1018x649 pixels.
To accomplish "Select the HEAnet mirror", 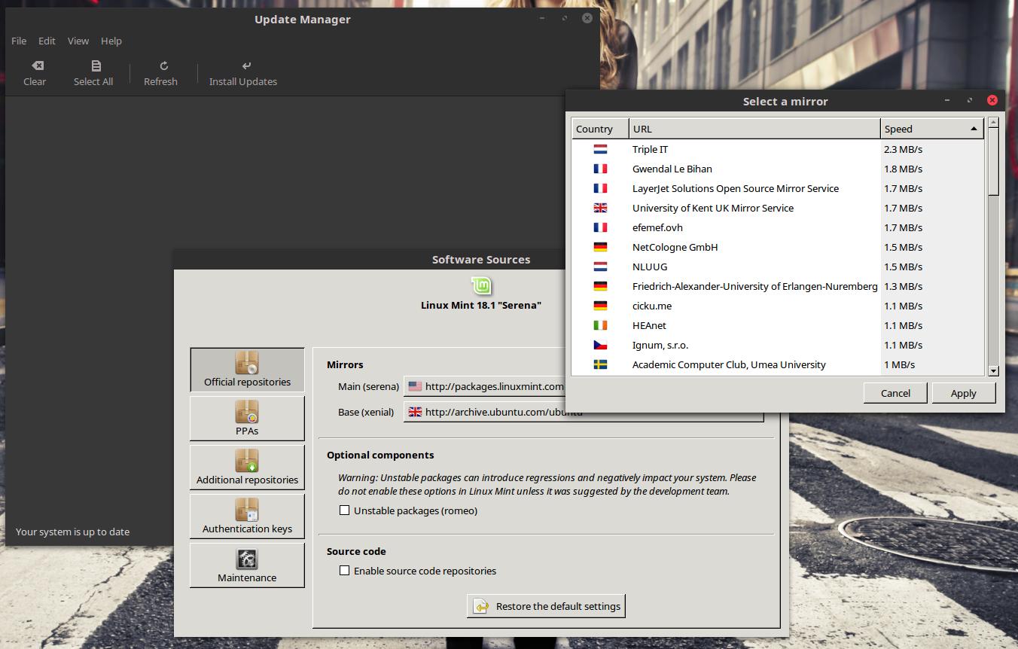I will (778, 325).
